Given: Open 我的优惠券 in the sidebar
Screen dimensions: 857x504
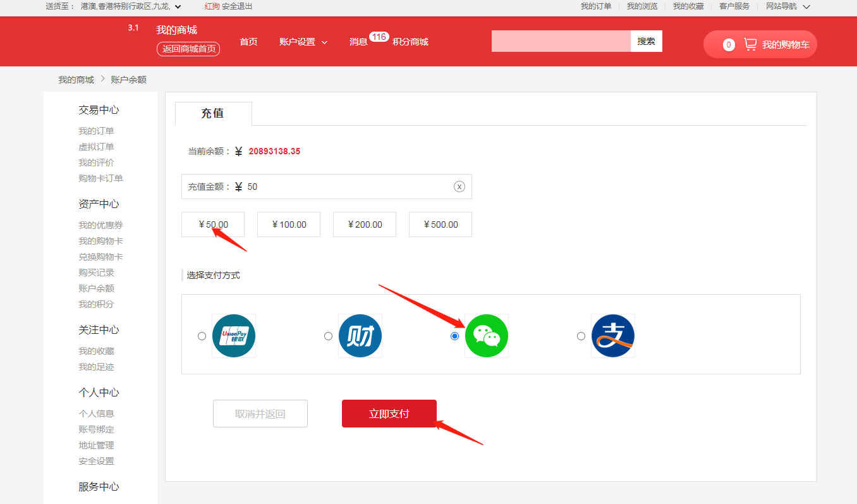Looking at the screenshot, I should (100, 225).
